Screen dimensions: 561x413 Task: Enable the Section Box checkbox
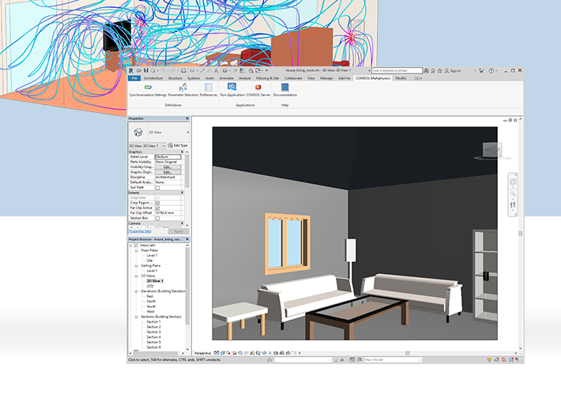(157, 218)
